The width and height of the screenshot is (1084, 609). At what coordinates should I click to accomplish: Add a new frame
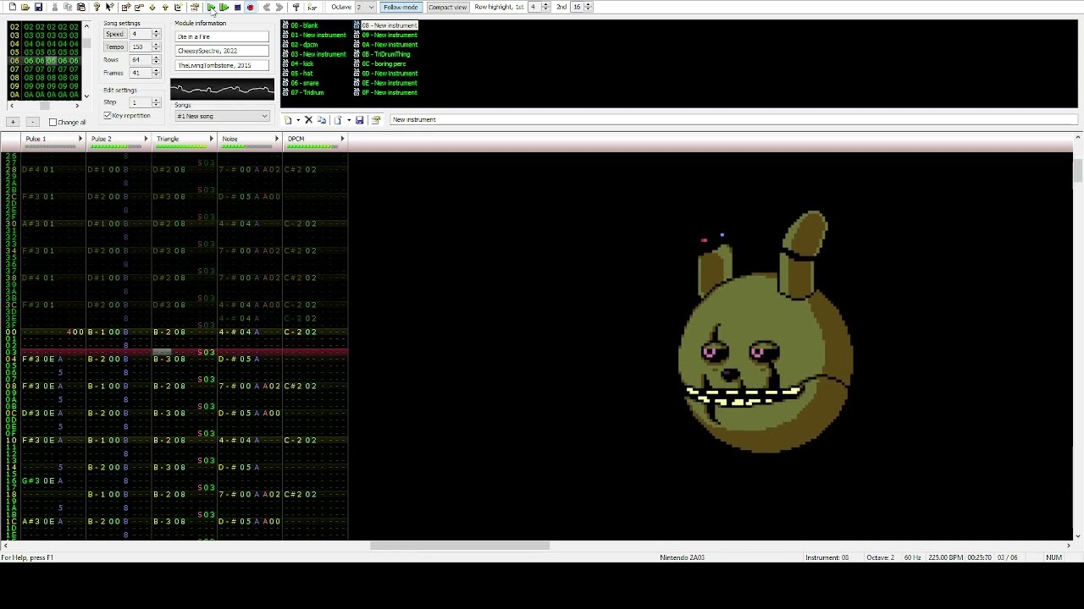(x=125, y=7)
